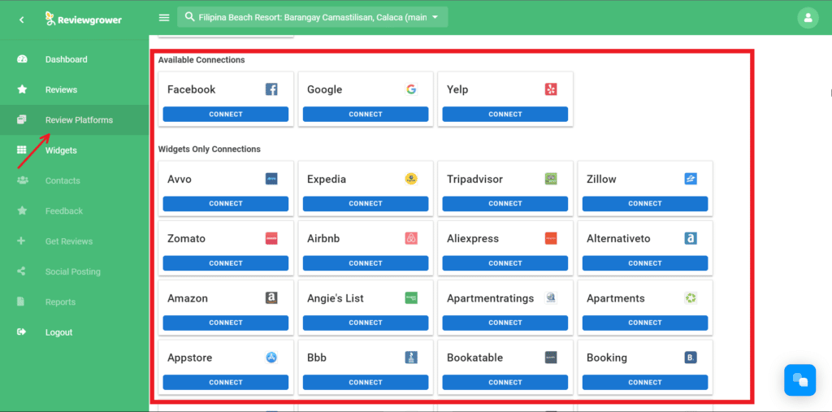This screenshot has height=412, width=832.
Task: Open the chat bubble widget
Action: [x=799, y=380]
